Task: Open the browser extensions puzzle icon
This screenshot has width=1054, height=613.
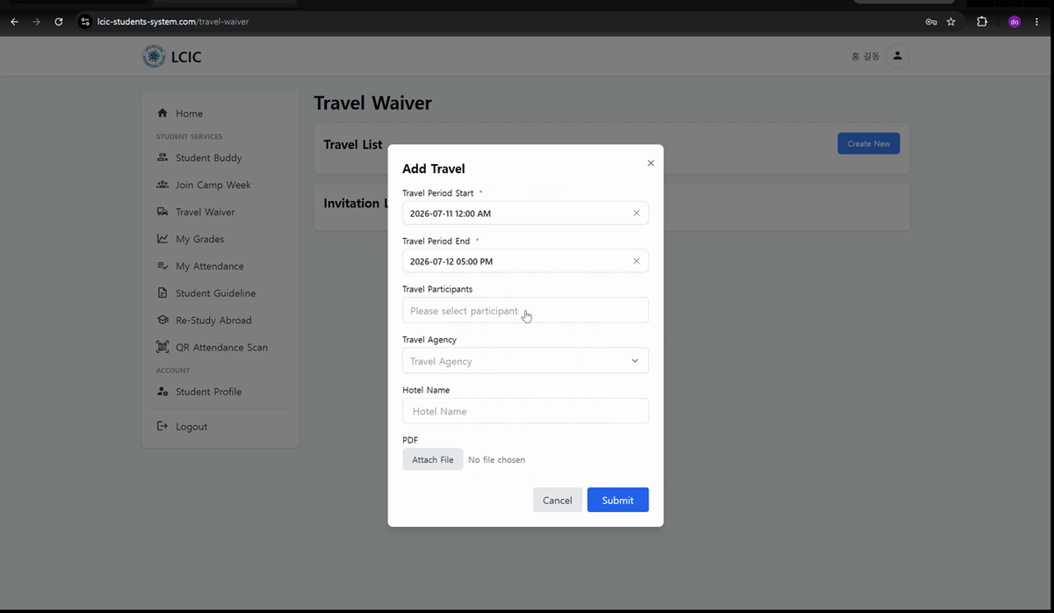Action: (x=982, y=22)
